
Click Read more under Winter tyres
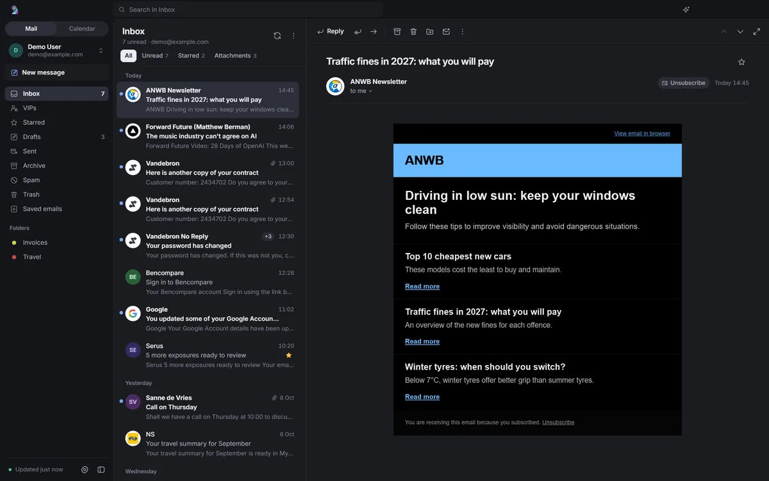click(x=422, y=397)
